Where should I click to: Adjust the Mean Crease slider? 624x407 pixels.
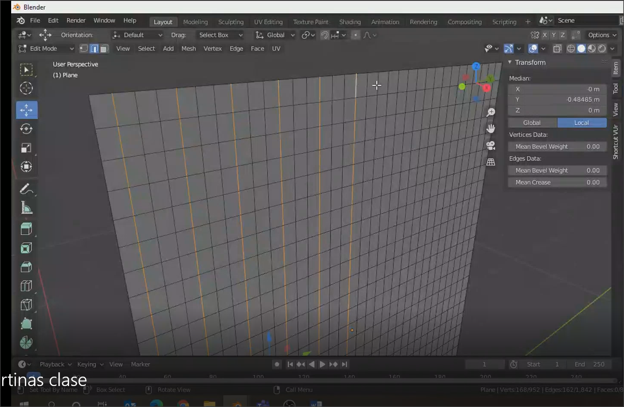[557, 182]
